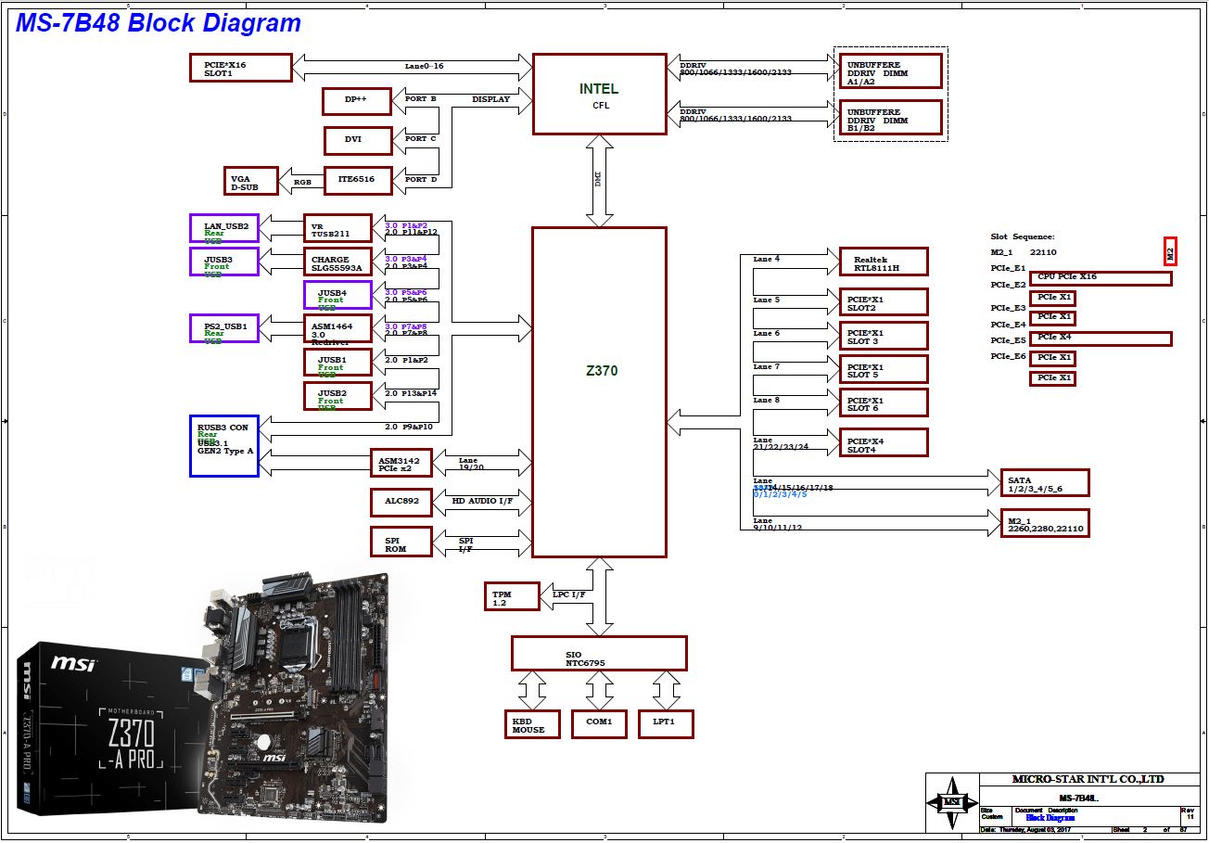This screenshot has height=843, width=1209.
Task: Select the Realtek RTL8111H block
Action: coord(884,262)
